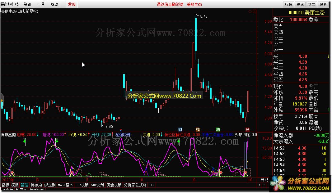
Task: Click the 绑定到 tab at bottom
Action: [50, 185]
